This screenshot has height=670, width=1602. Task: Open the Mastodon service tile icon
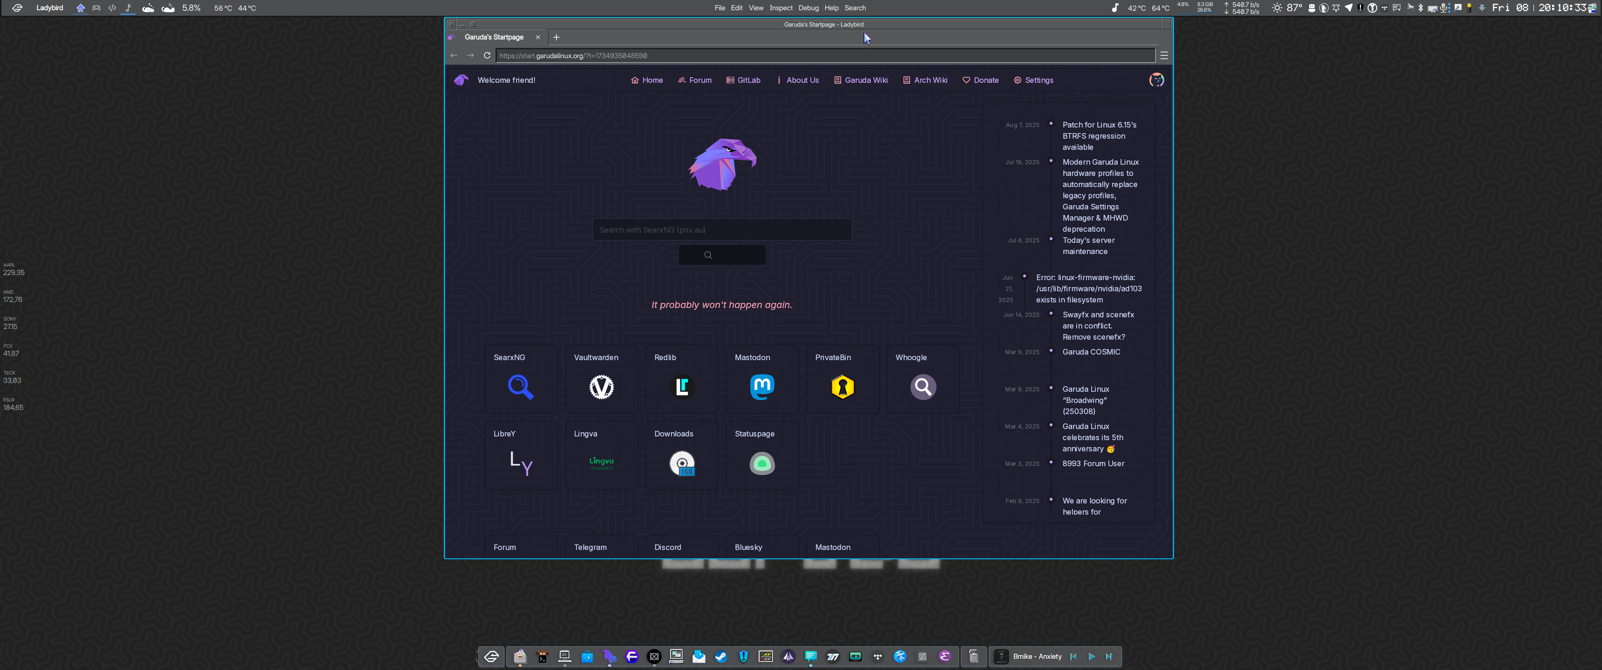(x=762, y=387)
